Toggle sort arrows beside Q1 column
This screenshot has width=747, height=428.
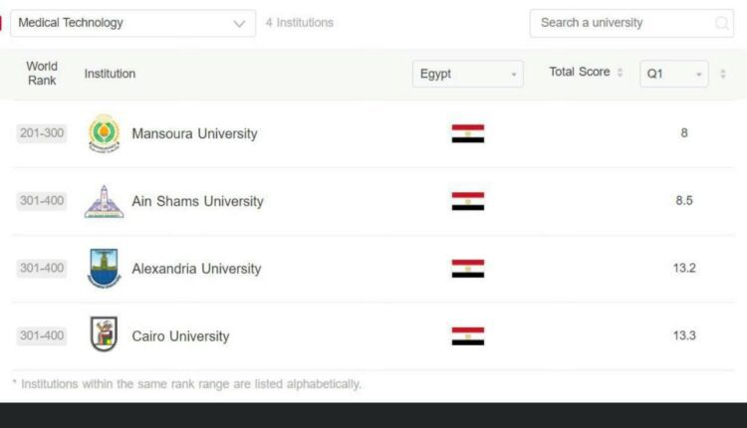[723, 74]
